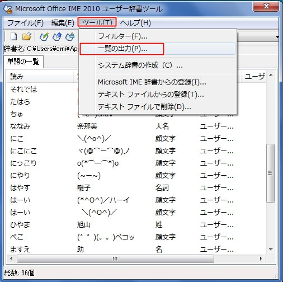Switch to the 単語の一覧 tab
This screenshot has height=282, width=283.
[x=23, y=62]
